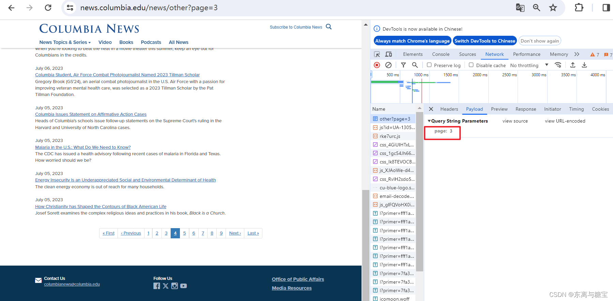This screenshot has width=613, height=301.
Task: Open the No throttling dropdown
Action: [529, 65]
